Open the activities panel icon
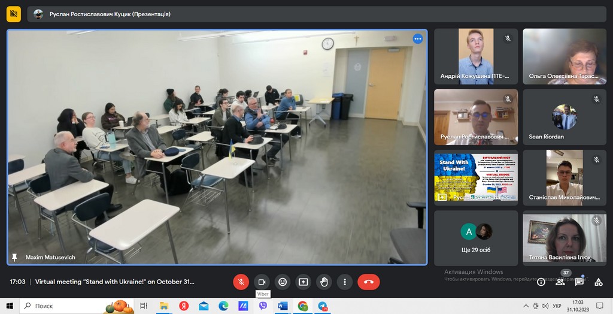 point(599,282)
